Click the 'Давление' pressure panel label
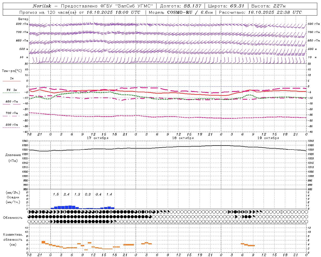Screen dimensions: 321x257 [x=13, y=155]
